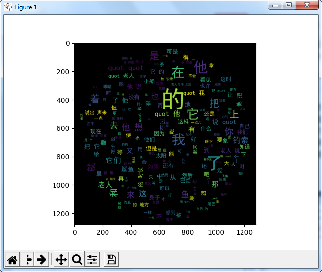Click the word 然后 in the word cloud
The height and width of the screenshot is (272, 322).
point(188,175)
